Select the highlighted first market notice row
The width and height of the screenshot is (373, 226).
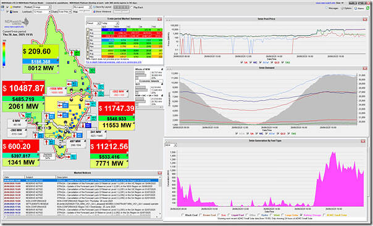[81, 180]
